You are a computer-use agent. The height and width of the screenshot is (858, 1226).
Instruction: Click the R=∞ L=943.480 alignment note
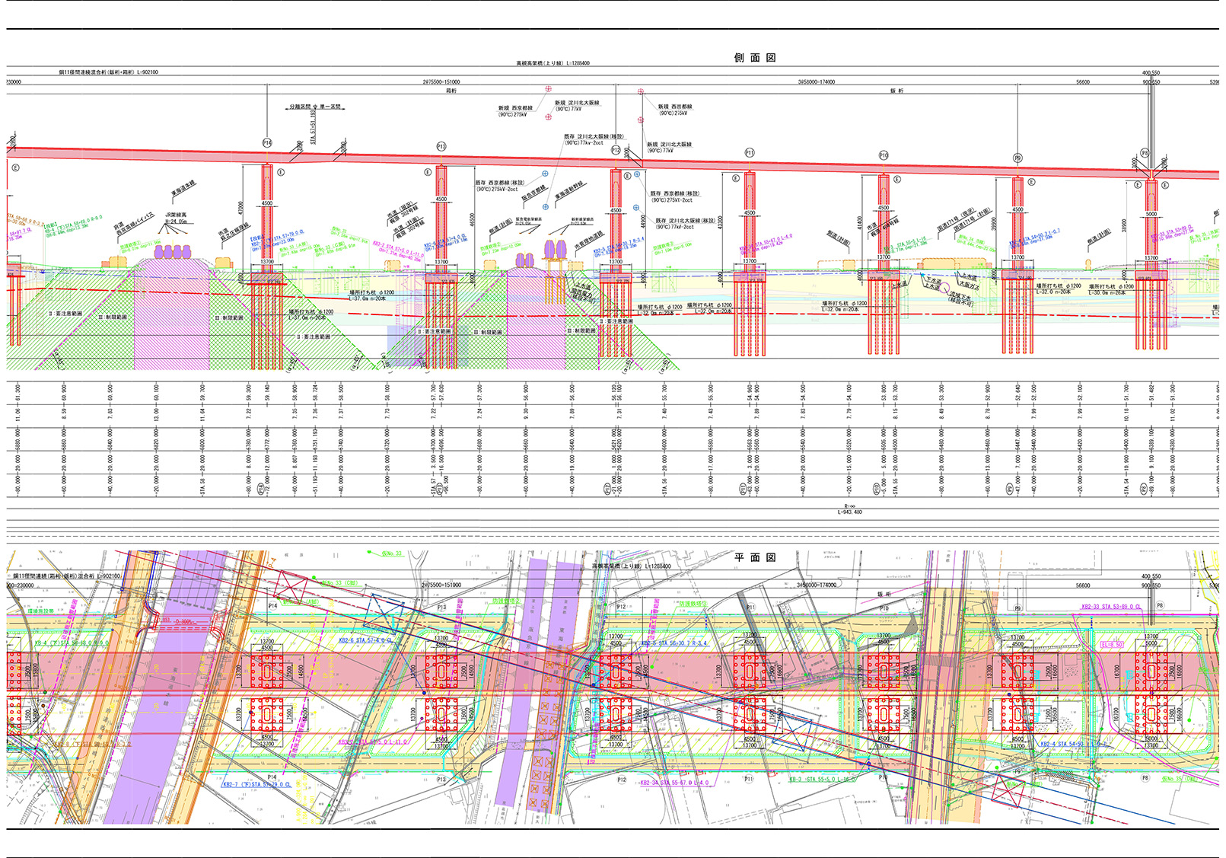click(851, 509)
